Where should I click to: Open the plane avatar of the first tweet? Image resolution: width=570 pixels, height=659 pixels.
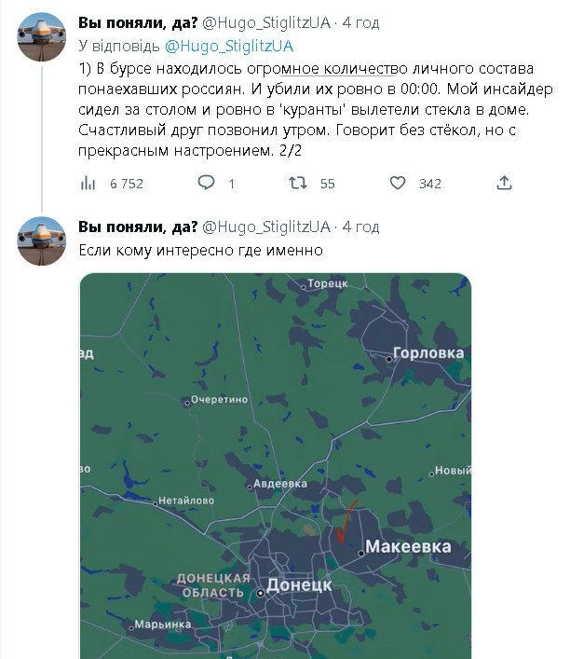click(41, 38)
